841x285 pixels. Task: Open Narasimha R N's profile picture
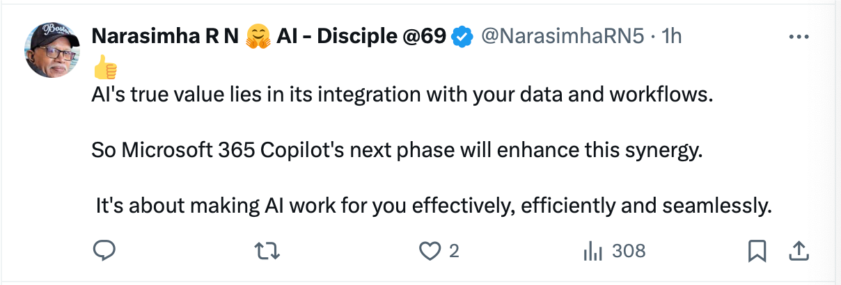tap(54, 50)
